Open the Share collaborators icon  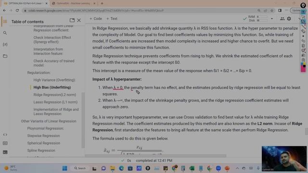click(x=282, y=19)
